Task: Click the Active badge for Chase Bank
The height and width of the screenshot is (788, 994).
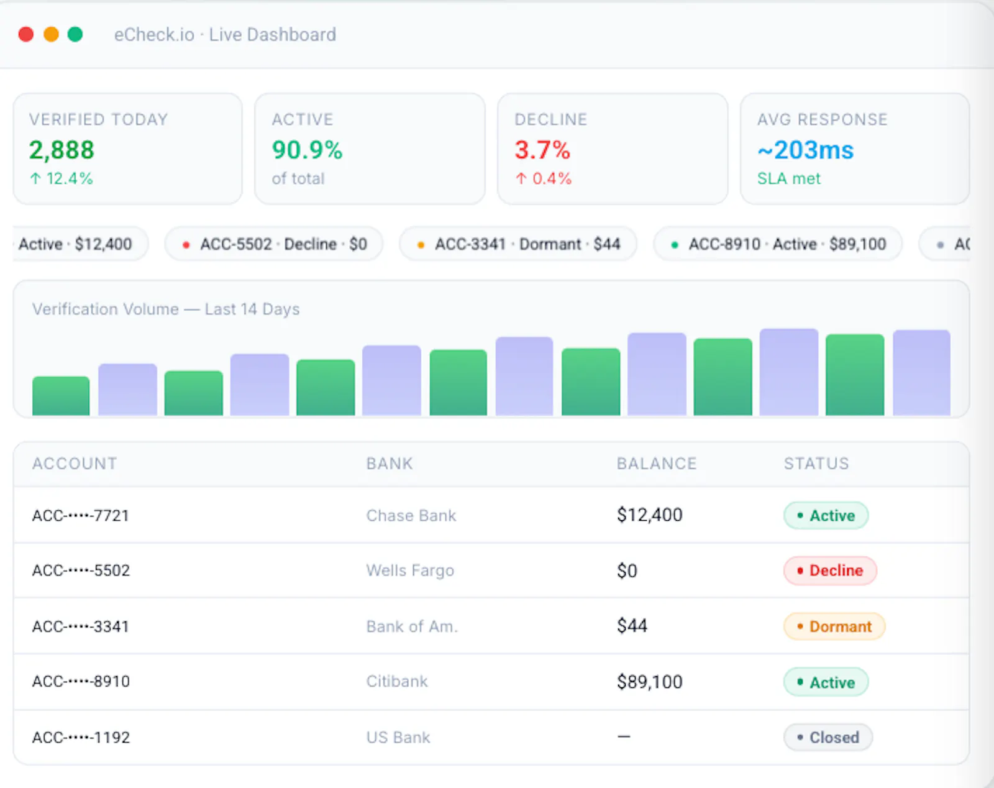Action: (x=826, y=515)
